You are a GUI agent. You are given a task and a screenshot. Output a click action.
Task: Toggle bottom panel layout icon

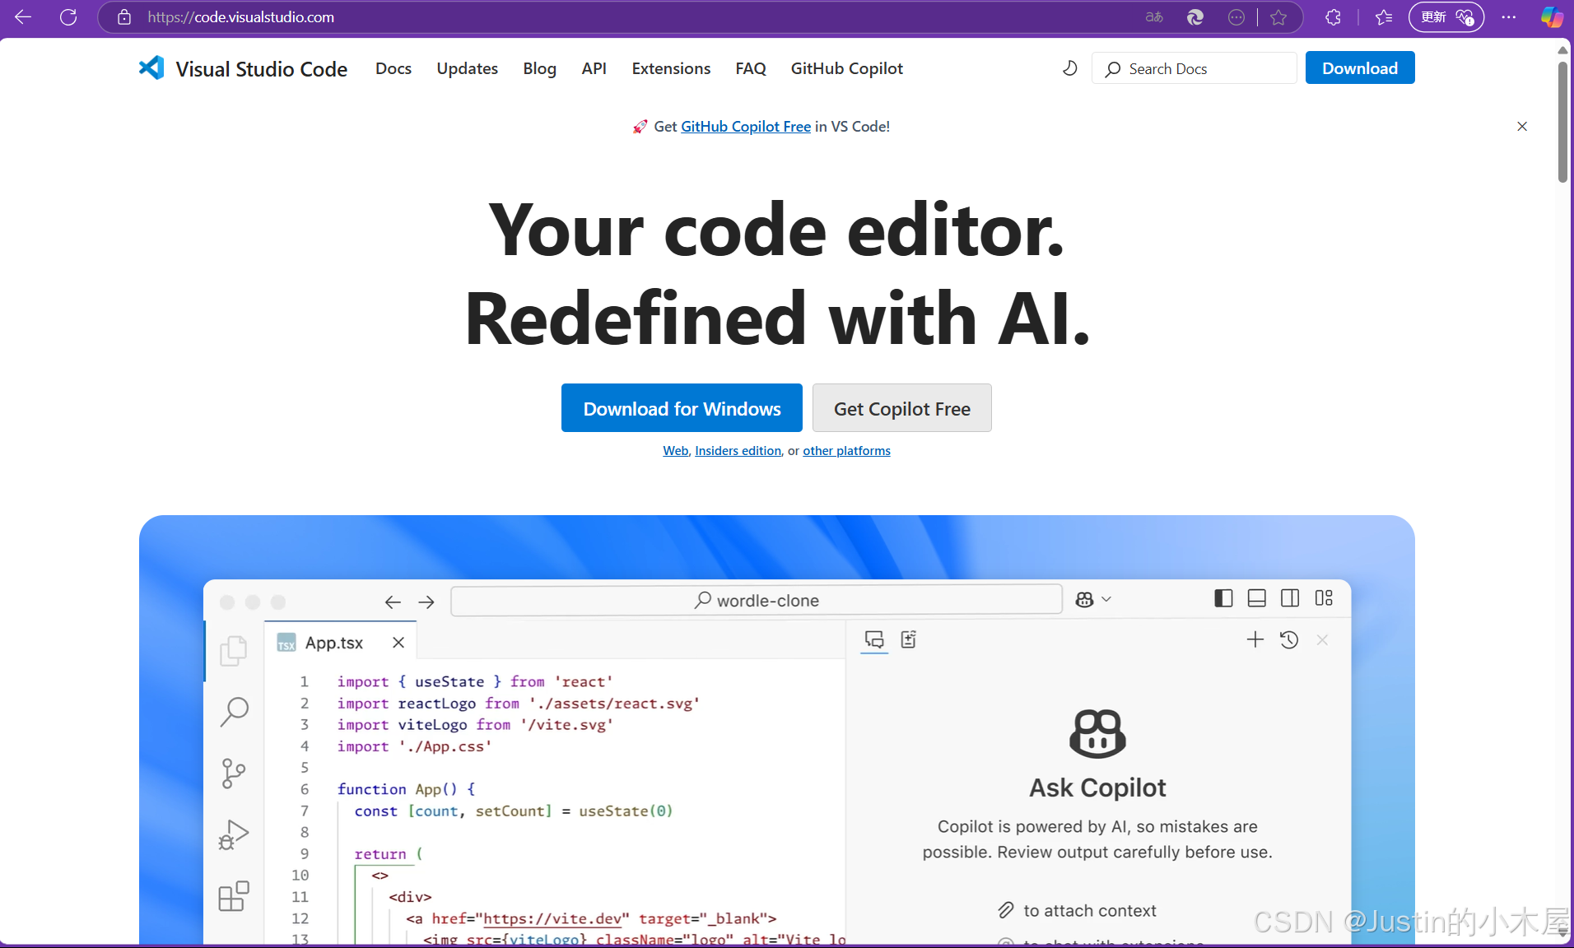point(1257,598)
